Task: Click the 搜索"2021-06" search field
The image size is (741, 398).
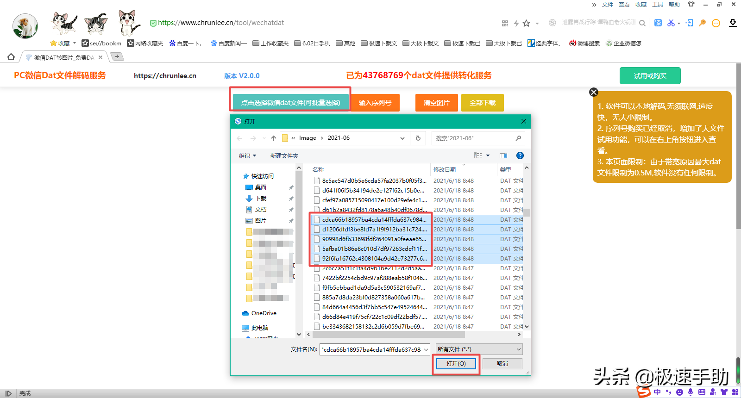Action: click(x=478, y=138)
